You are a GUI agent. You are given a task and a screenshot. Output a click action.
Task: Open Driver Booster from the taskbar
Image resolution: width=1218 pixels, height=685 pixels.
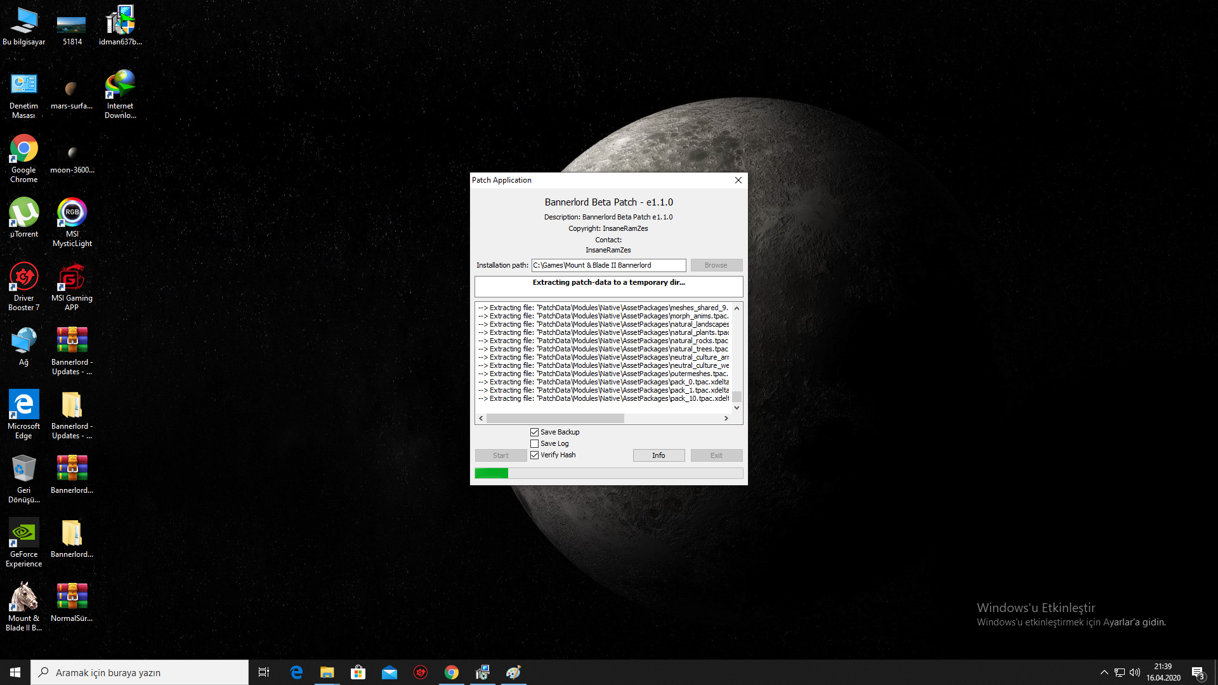[x=421, y=672]
